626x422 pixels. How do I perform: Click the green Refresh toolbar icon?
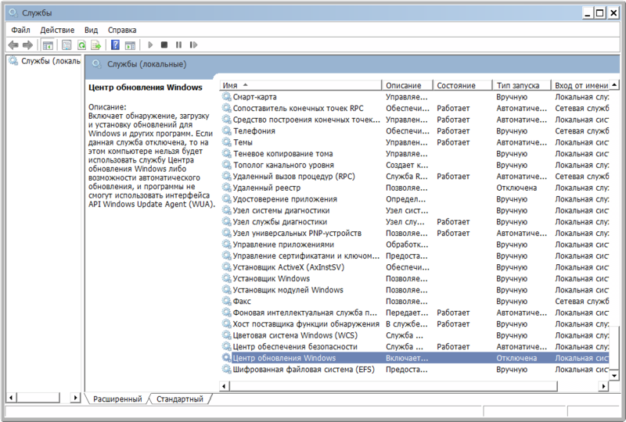coord(81,45)
